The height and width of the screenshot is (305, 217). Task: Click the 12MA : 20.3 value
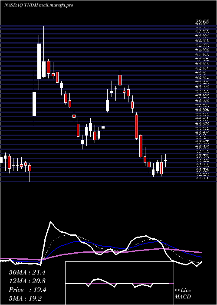[x=27, y=281]
